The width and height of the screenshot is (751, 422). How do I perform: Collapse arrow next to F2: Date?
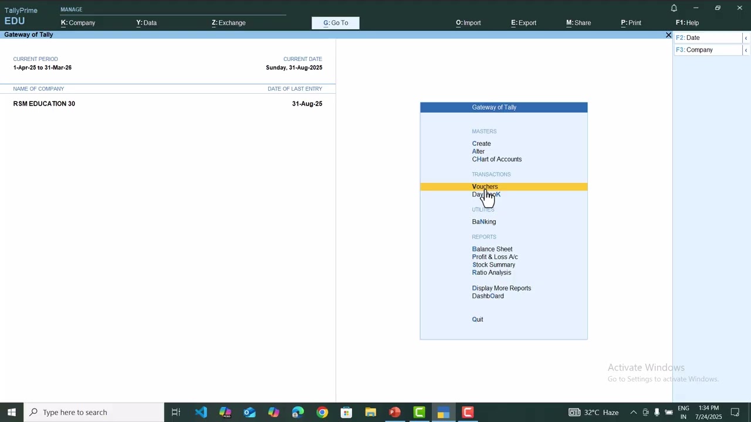(746, 38)
